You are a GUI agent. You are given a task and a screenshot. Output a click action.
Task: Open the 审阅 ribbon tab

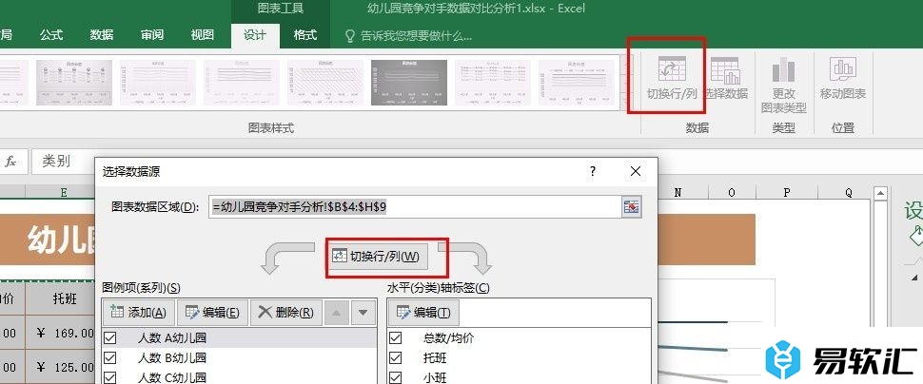point(152,35)
